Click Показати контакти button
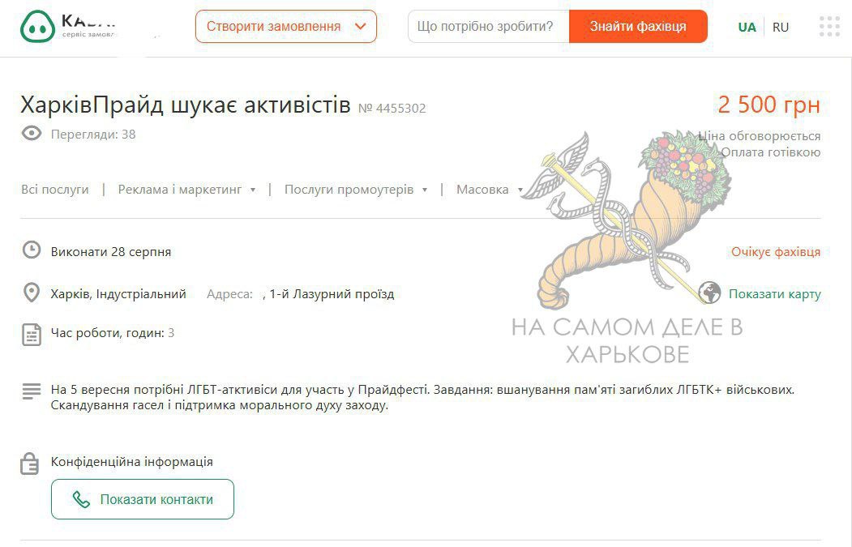This screenshot has height=547, width=852. click(143, 499)
